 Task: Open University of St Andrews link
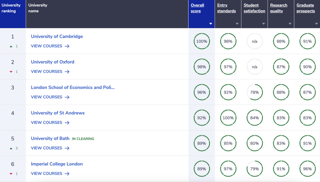[x=58, y=113]
